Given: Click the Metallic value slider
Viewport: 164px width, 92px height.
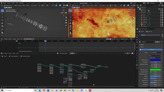Looking at the screenshot, I should [x=155, y=76].
